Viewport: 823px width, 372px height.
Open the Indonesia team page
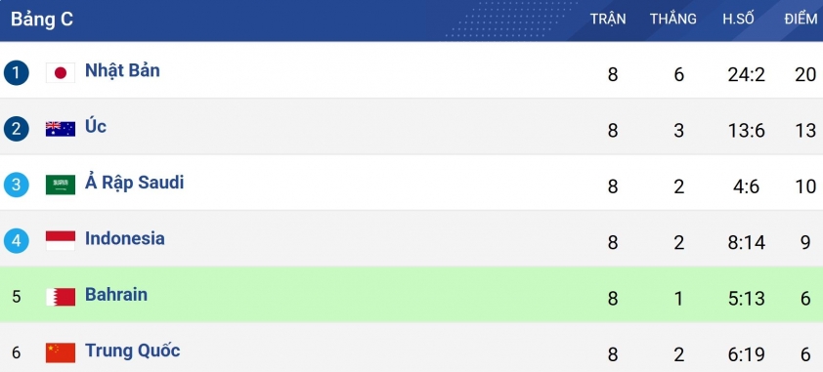(x=125, y=238)
